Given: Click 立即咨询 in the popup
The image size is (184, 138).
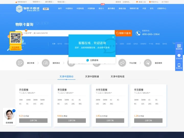Looking at the screenshot, I should pyautogui.click(x=92, y=60).
